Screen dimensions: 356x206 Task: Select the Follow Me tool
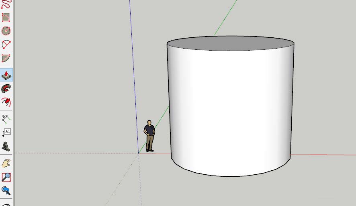(x=6, y=89)
